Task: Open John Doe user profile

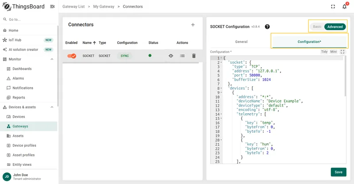Action: pyautogui.click(x=29, y=176)
